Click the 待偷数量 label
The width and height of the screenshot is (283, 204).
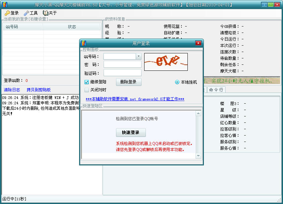(x=229, y=58)
